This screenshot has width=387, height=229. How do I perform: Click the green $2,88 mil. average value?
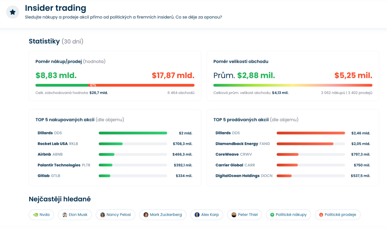tap(256, 75)
